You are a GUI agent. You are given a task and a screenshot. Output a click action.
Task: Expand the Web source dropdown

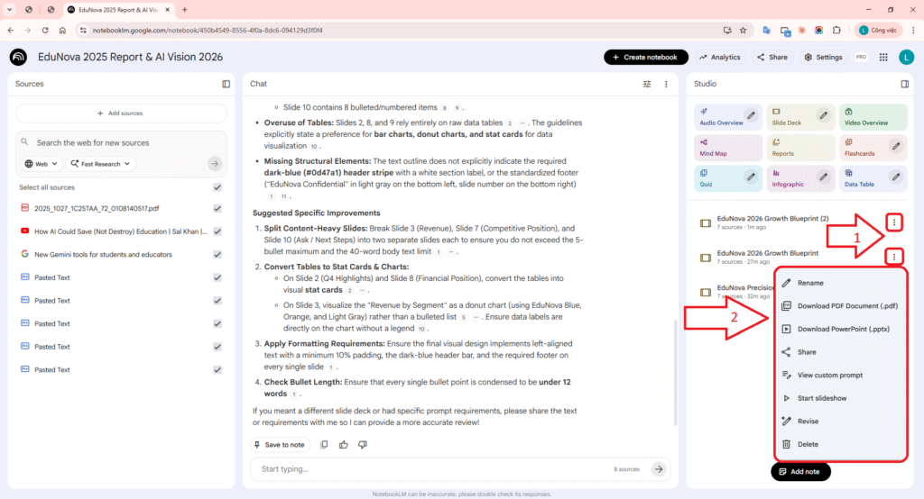42,164
